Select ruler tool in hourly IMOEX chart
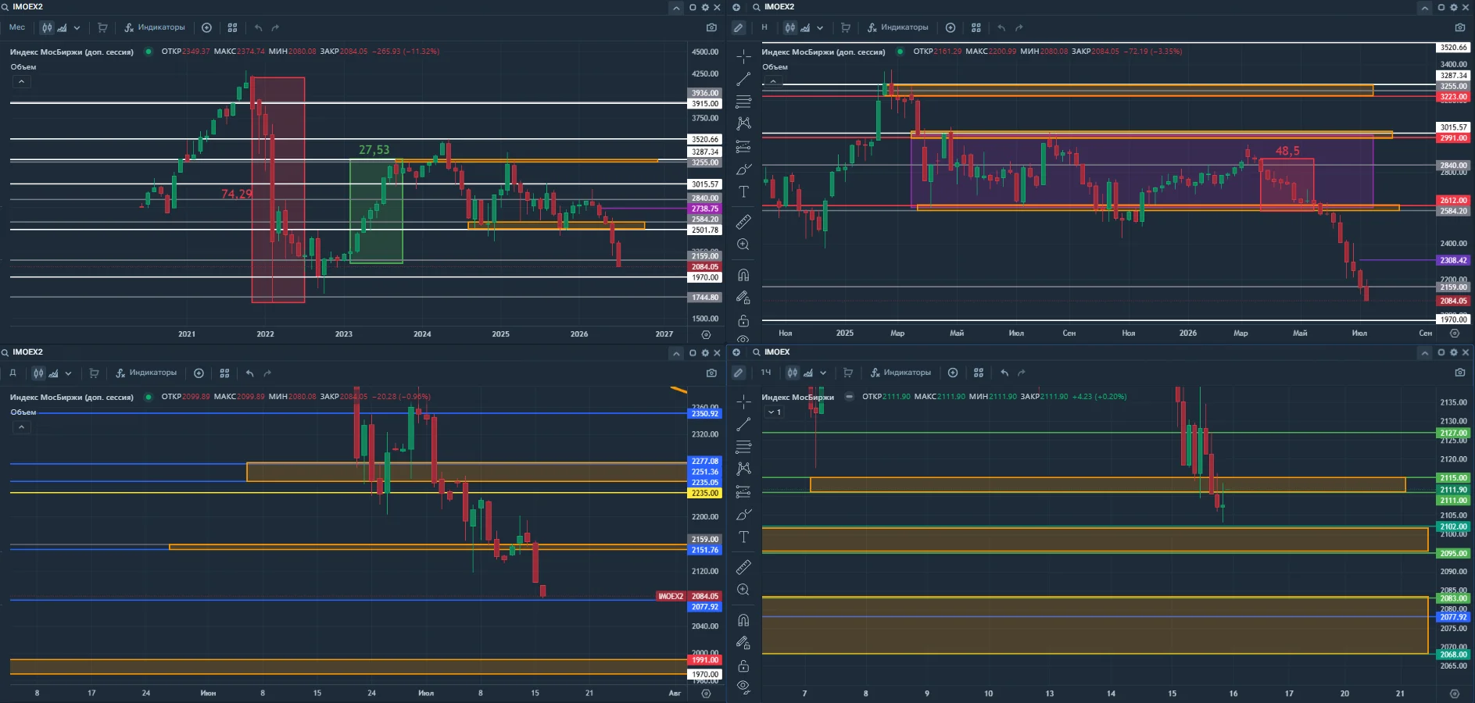Screen dimensions: 1475x703 tap(743, 567)
